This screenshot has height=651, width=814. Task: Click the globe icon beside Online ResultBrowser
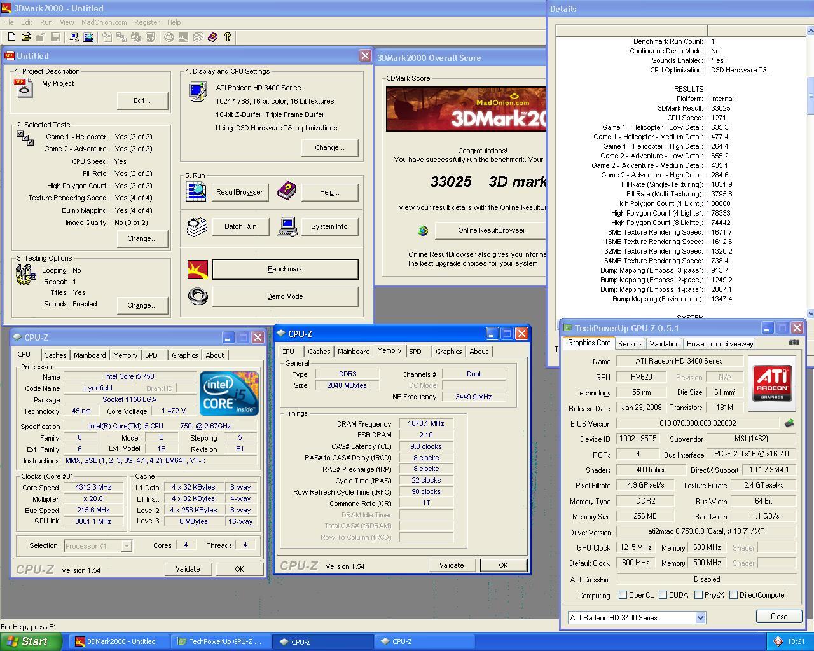[423, 230]
